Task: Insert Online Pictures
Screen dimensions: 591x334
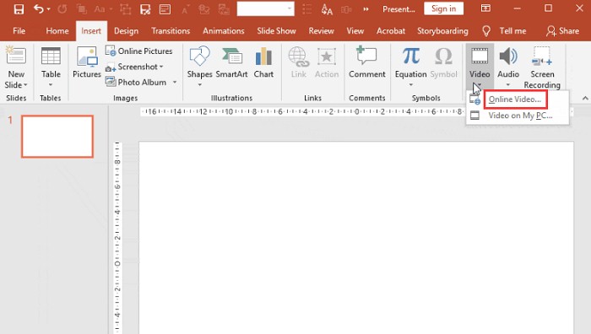Action: click(138, 51)
